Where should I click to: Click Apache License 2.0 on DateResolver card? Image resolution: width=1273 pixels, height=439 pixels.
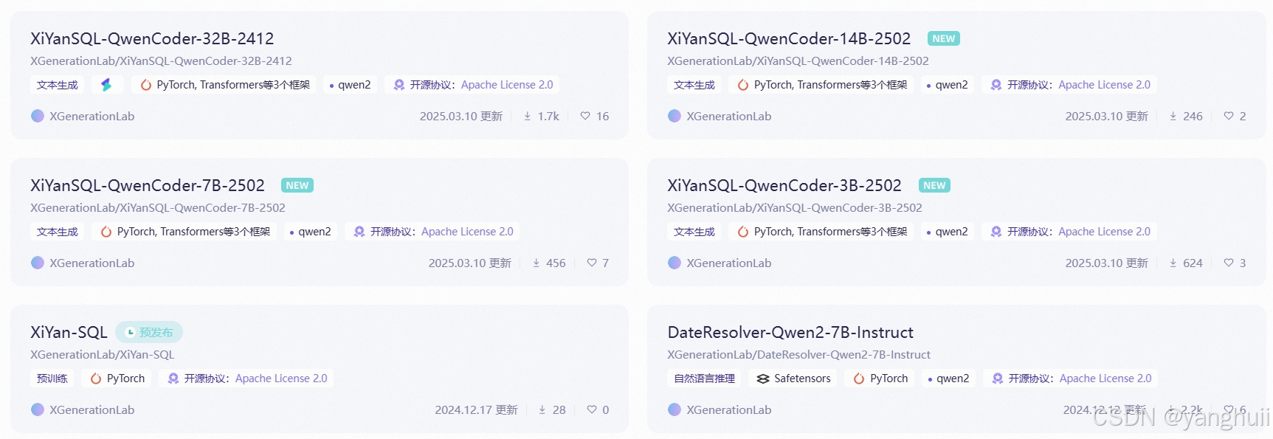pyautogui.click(x=1105, y=378)
